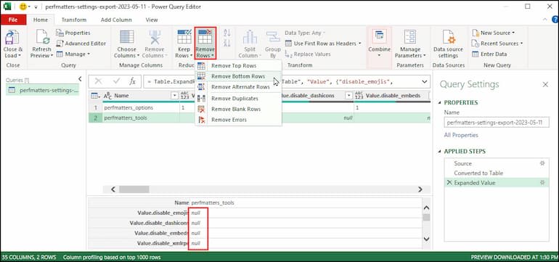Open the smiley feedback dropdown
Screen dimensions: 559x262
tap(30, 7)
